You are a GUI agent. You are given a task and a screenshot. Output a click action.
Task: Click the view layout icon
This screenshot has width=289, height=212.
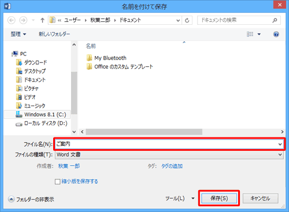250,34
